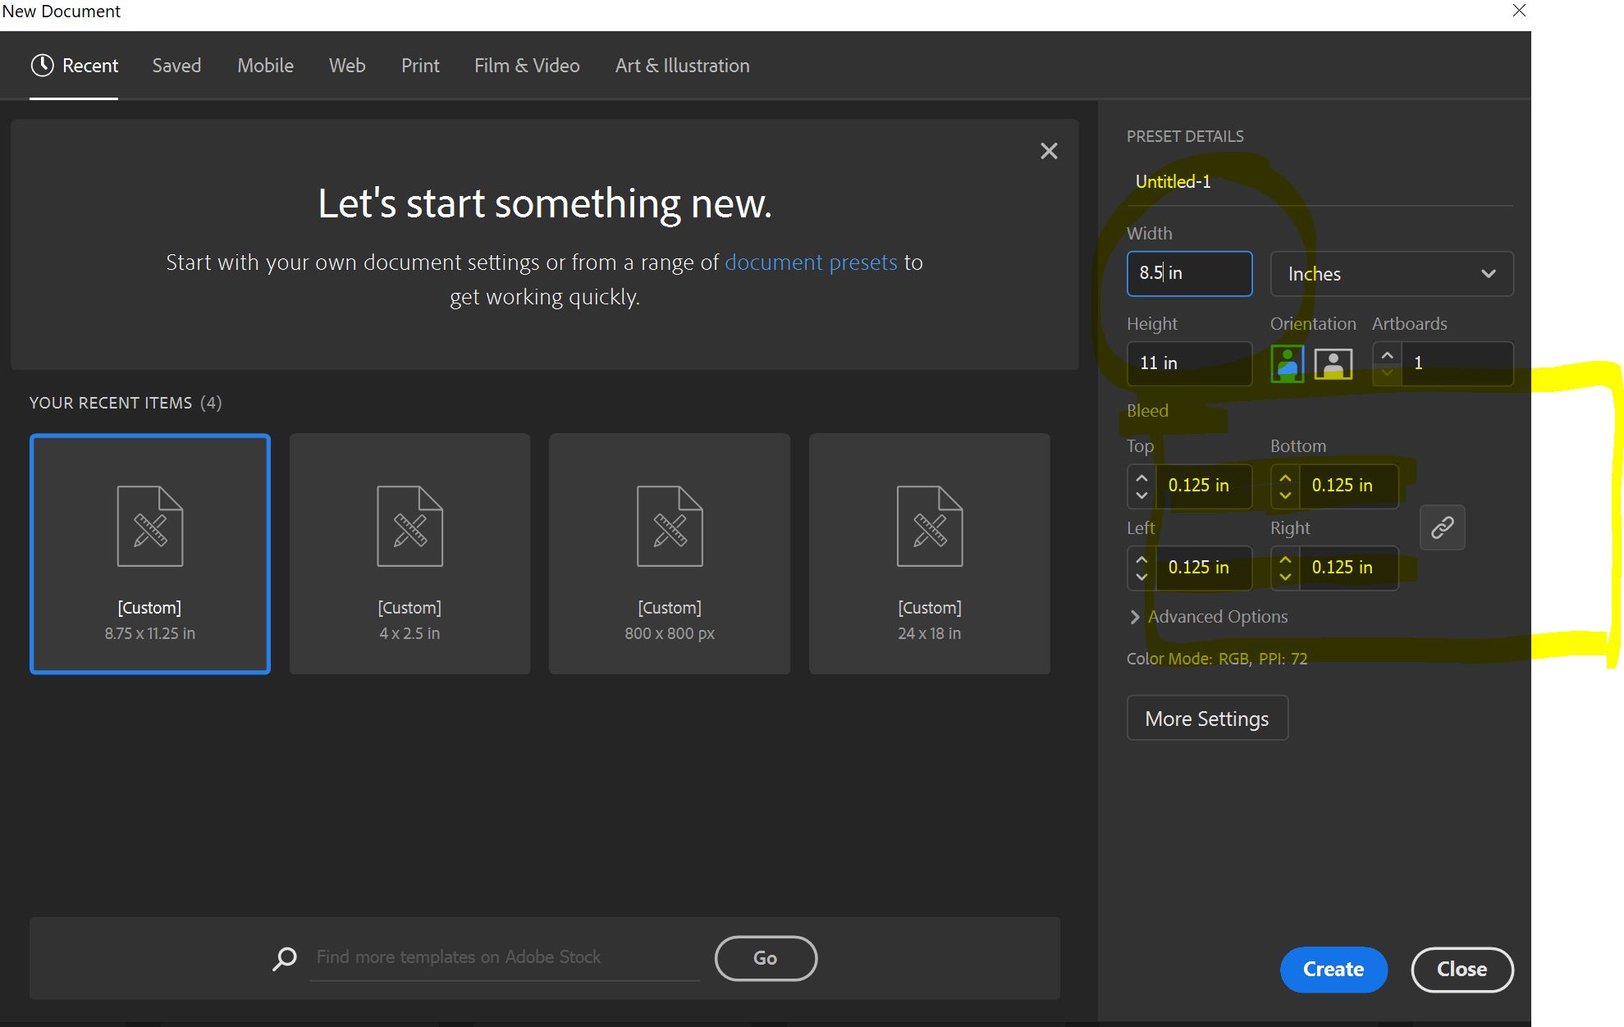The image size is (1624, 1027).
Task: Click document icon of 4 x 2.5 in preset
Action: point(409,526)
